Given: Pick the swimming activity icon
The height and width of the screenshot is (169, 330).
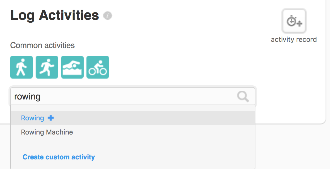Looking at the screenshot, I should tap(72, 67).
